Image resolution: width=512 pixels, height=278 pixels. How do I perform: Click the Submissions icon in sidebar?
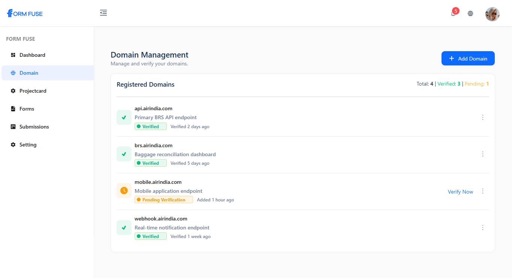click(x=12, y=127)
